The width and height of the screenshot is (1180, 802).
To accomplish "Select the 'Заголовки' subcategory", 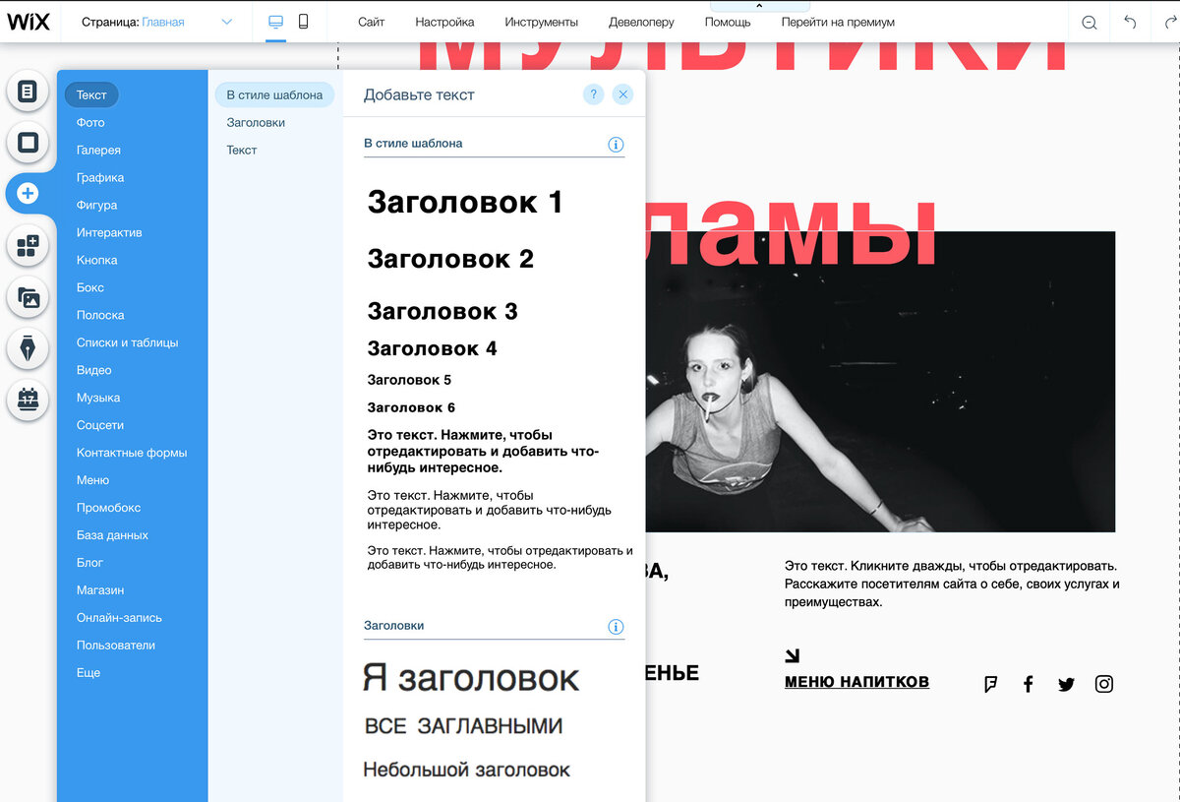I will [256, 122].
